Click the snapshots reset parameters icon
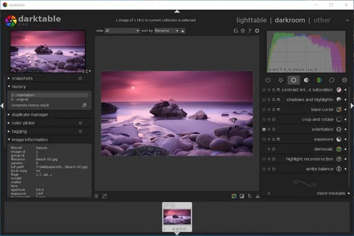Screen dimensions: 354x236 [x=80, y=79]
